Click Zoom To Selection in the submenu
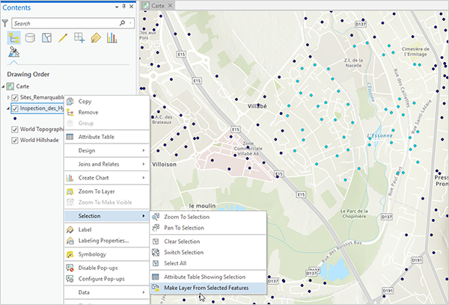449x305 pixels. pyautogui.click(x=187, y=216)
